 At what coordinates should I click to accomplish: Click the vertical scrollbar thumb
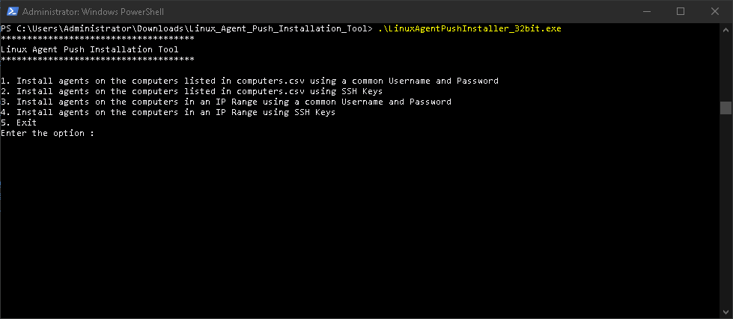pyautogui.click(x=726, y=108)
